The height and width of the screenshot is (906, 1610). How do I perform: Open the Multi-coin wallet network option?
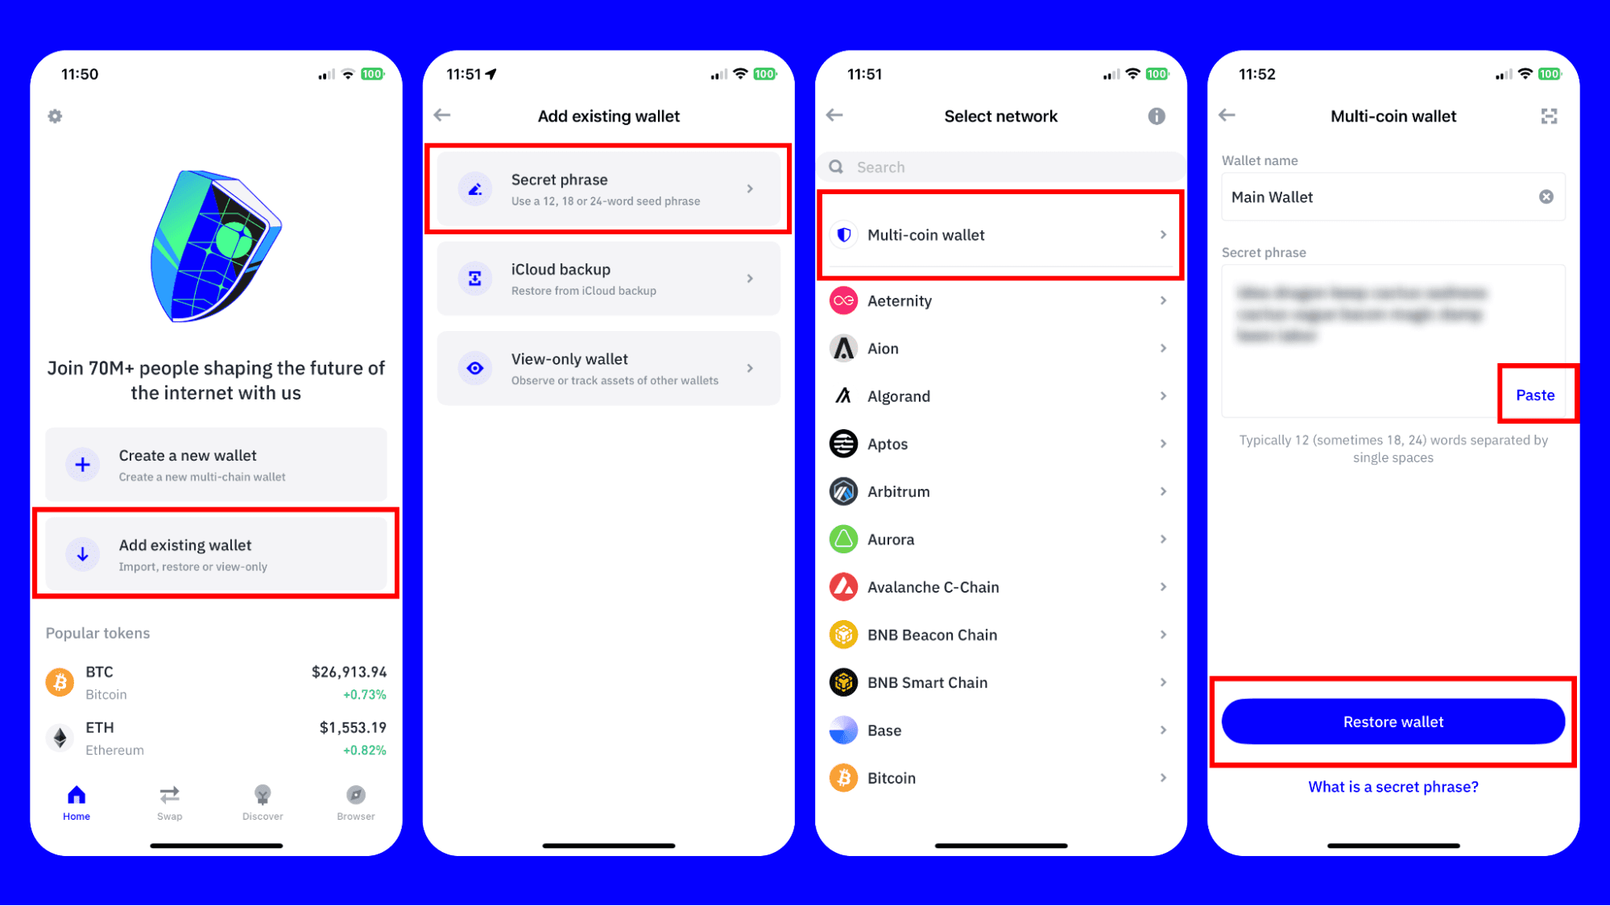tap(1001, 234)
